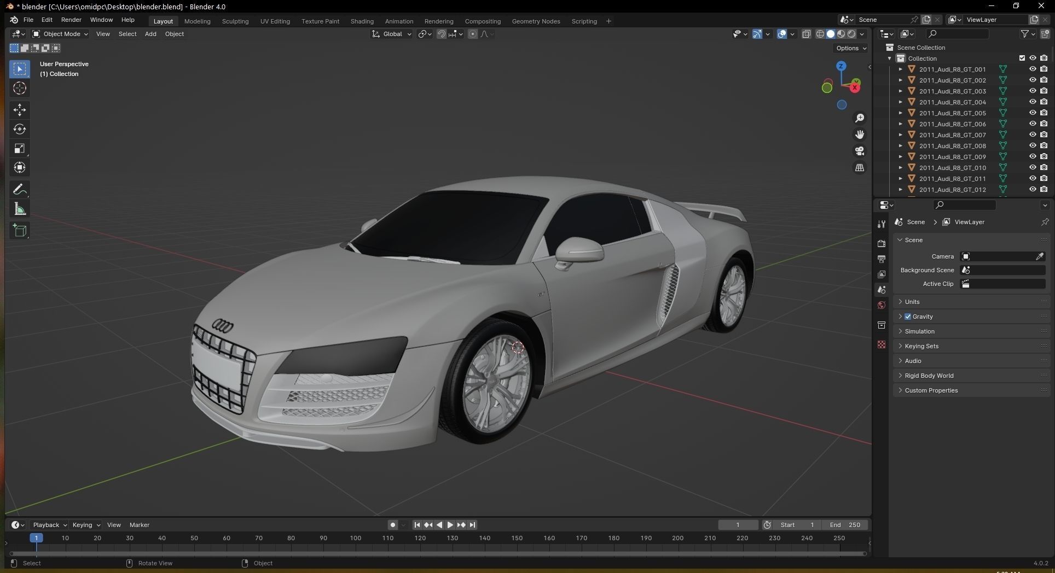Open the Render properties tab
This screenshot has width=1055, height=573.
tap(881, 243)
